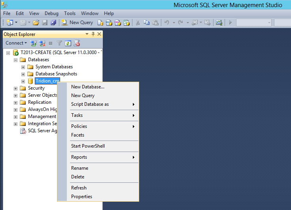Click the Database Engine Query icon
The image size is (291, 210).
point(100,22)
